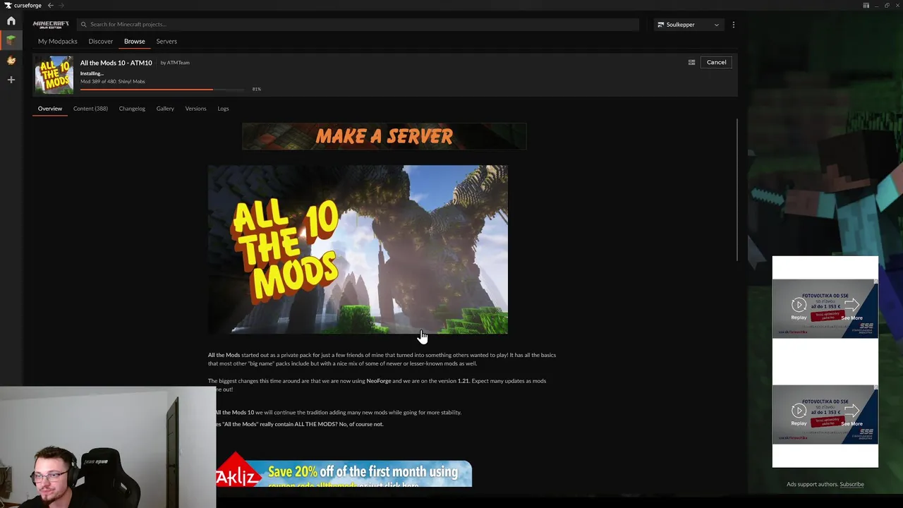Cancel the modpack installation
The height and width of the screenshot is (508, 903).
point(716,62)
